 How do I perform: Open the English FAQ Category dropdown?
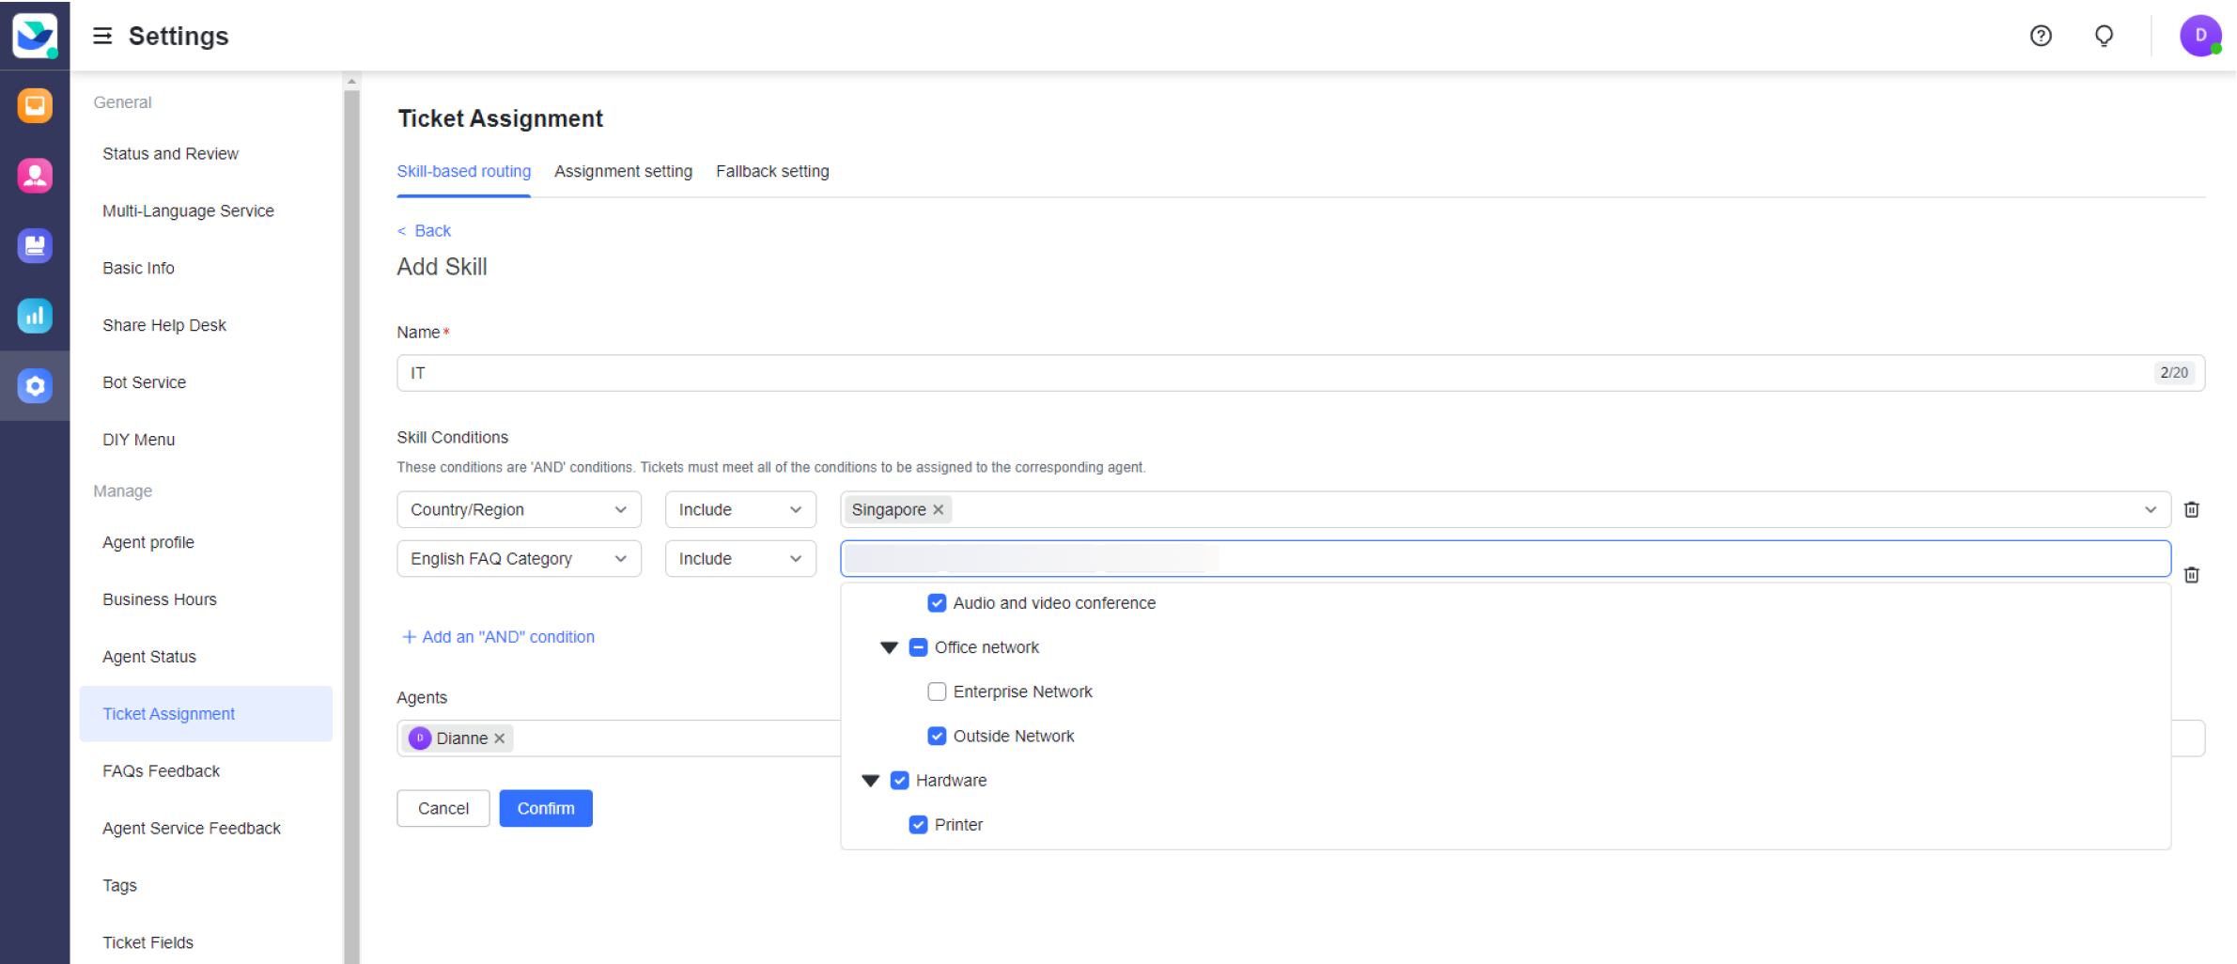(x=519, y=559)
